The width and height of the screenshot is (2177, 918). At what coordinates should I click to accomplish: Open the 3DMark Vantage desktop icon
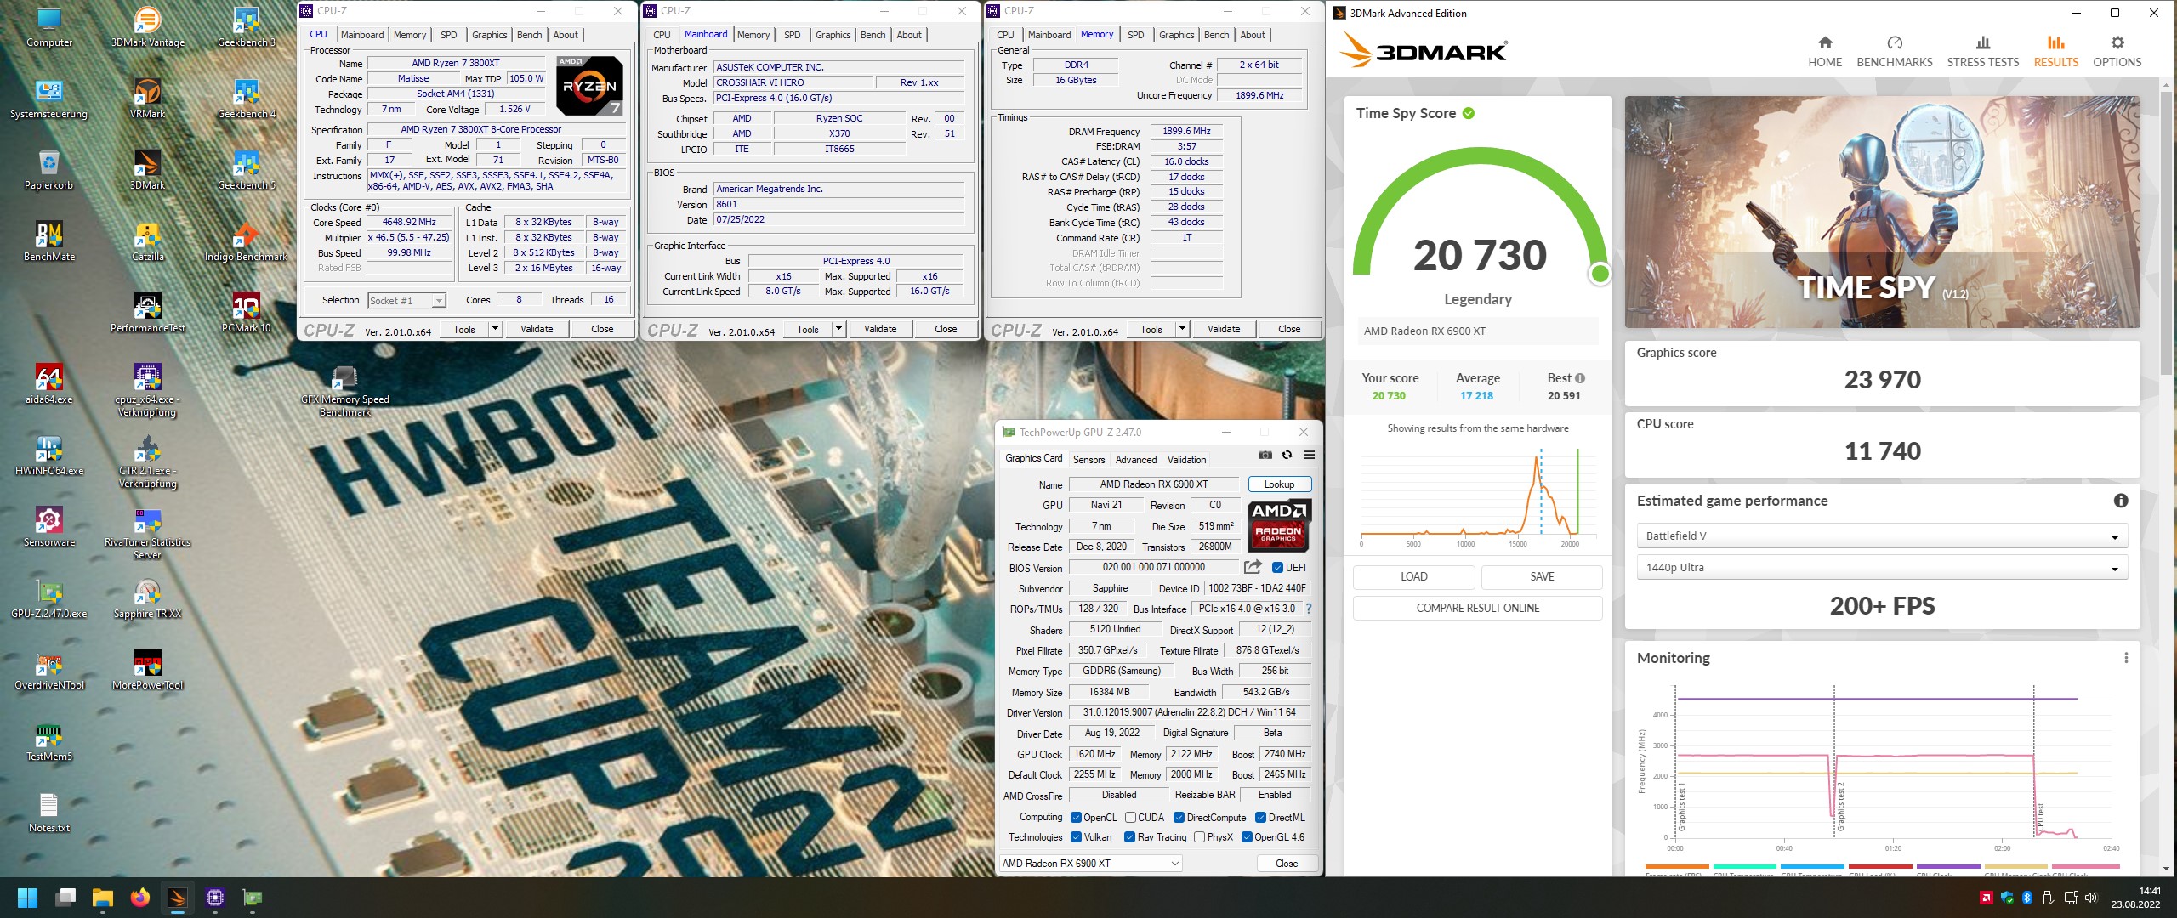coord(148,27)
